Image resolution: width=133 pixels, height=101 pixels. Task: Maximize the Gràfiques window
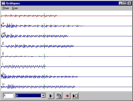click(x=125, y=3)
